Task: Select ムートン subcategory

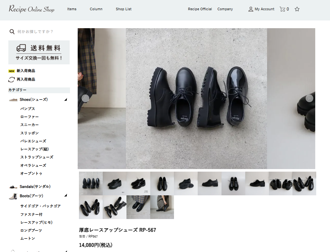Action: click(28, 238)
